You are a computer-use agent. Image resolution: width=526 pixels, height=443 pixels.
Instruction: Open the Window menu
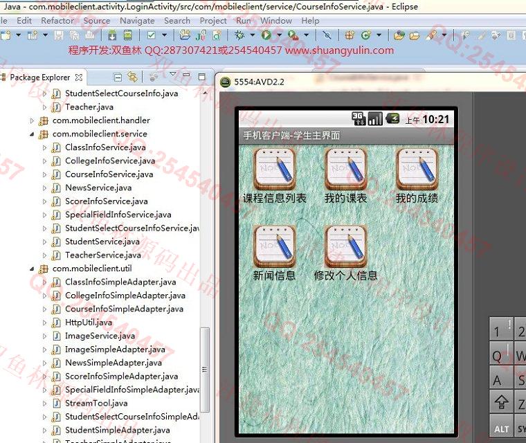tap(276, 21)
